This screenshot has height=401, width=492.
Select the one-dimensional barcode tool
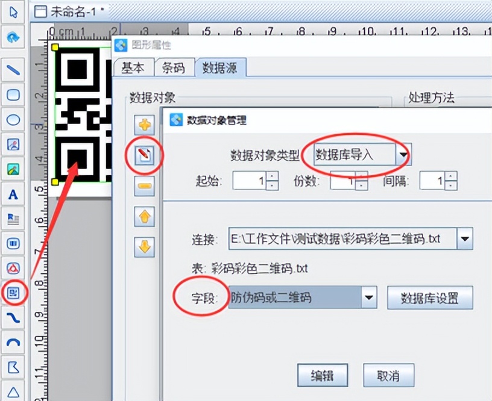tap(13, 243)
